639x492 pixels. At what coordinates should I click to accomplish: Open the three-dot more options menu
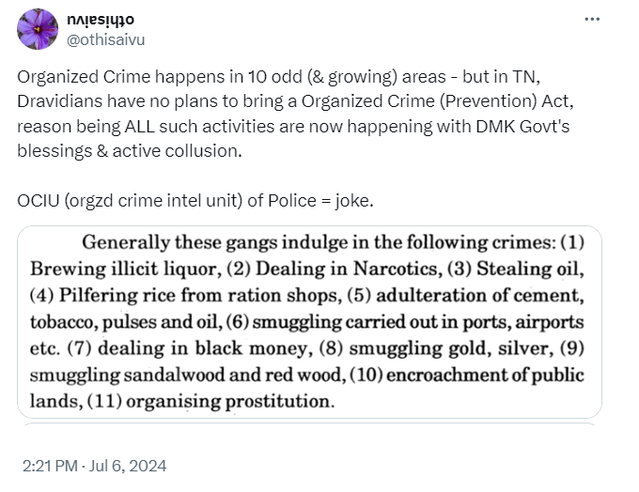[591, 20]
